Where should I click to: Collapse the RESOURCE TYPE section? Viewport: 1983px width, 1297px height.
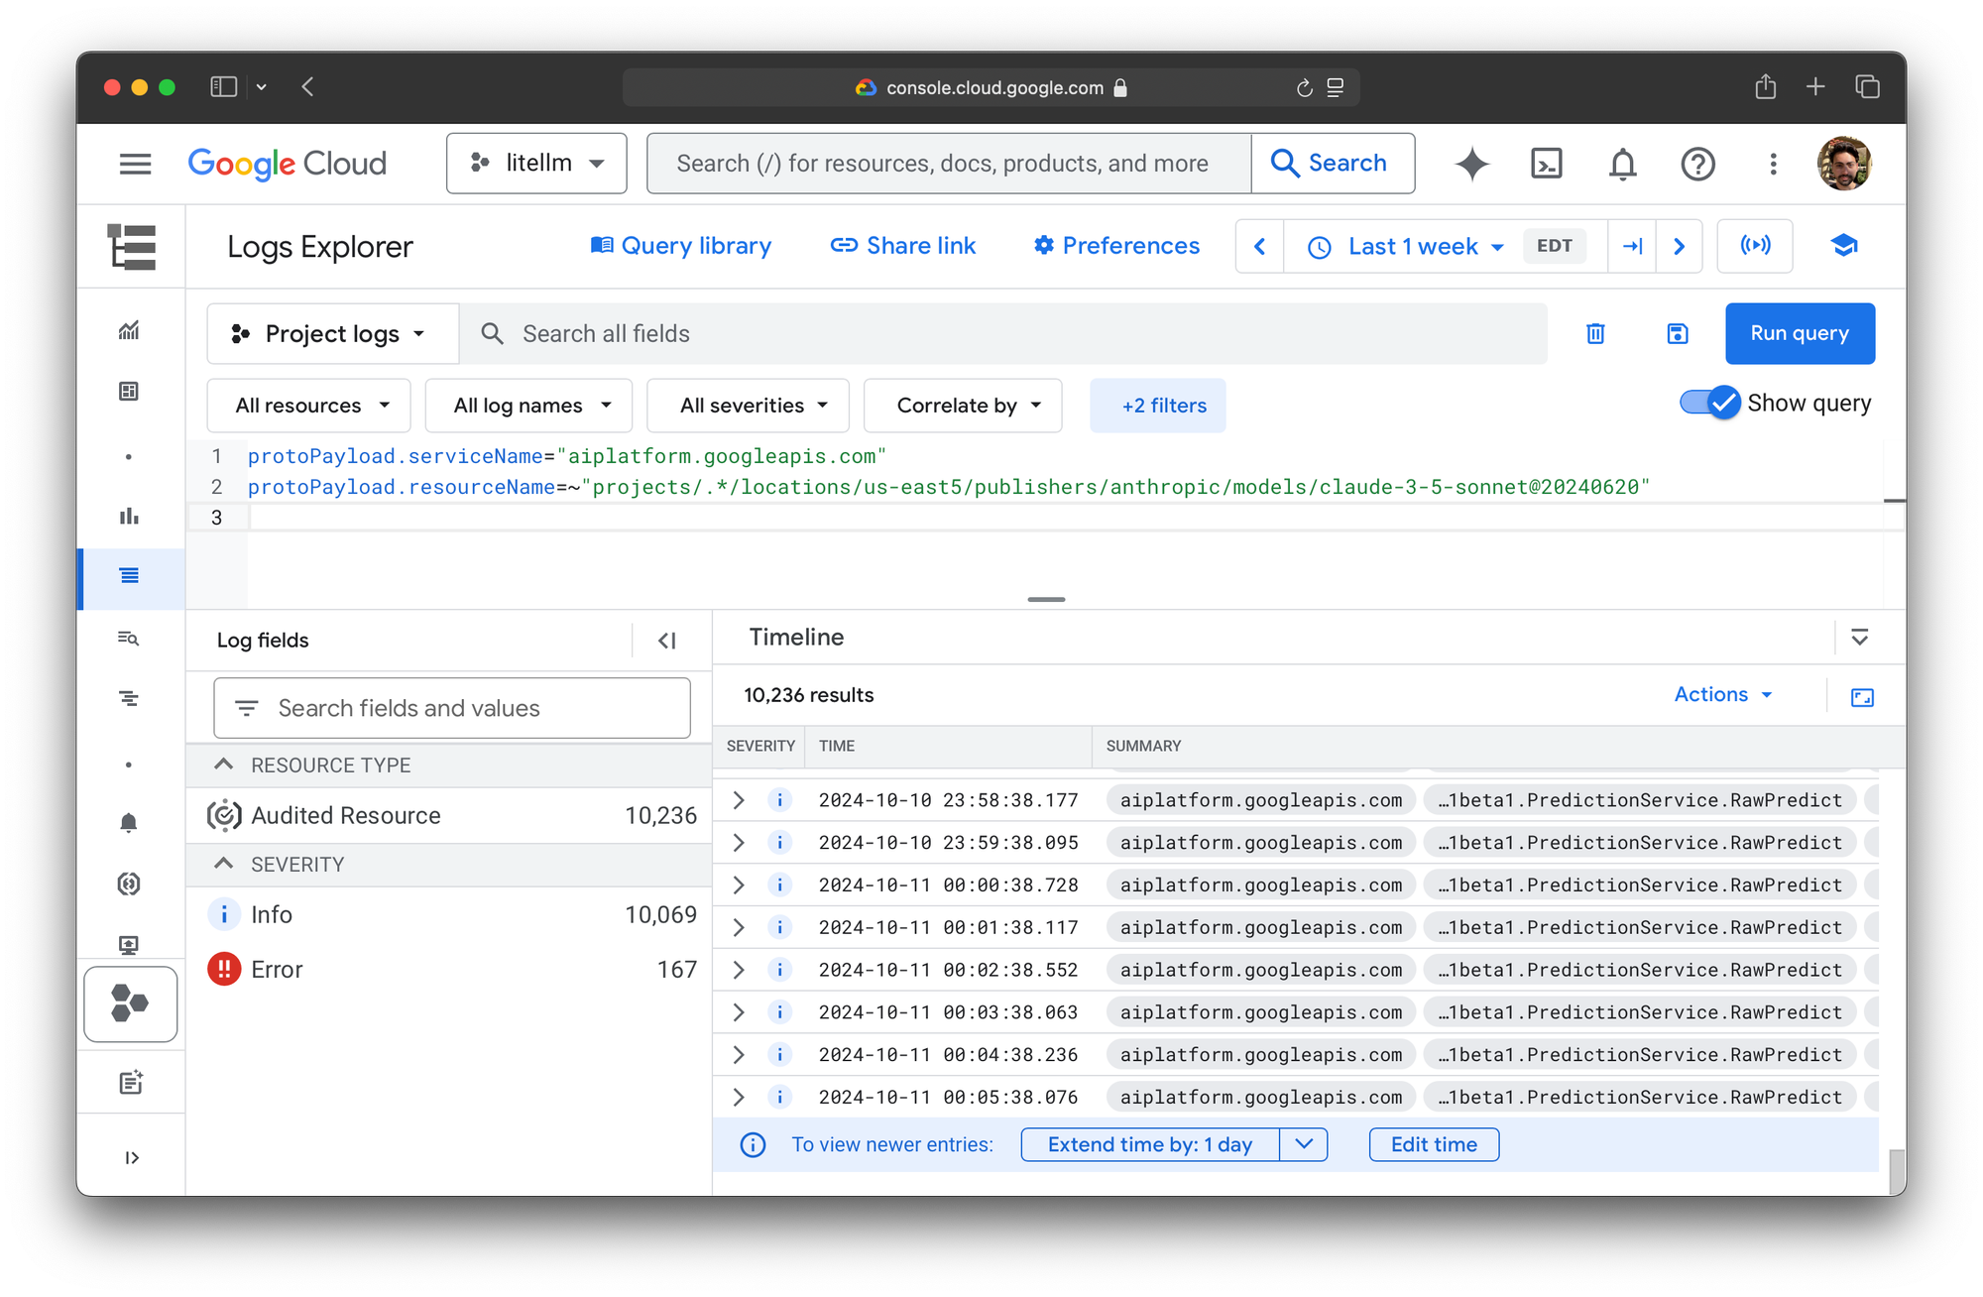(x=224, y=765)
